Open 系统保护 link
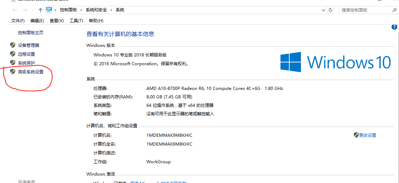 click(26, 63)
